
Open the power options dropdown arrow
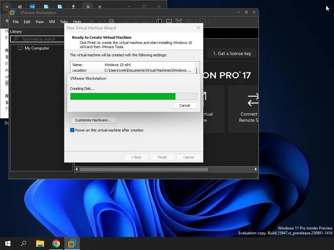[x=99, y=21]
